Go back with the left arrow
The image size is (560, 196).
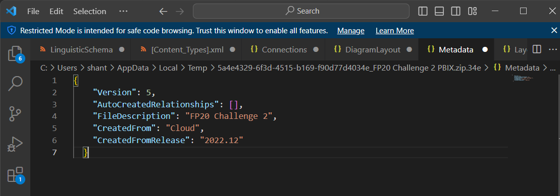tap(163, 12)
